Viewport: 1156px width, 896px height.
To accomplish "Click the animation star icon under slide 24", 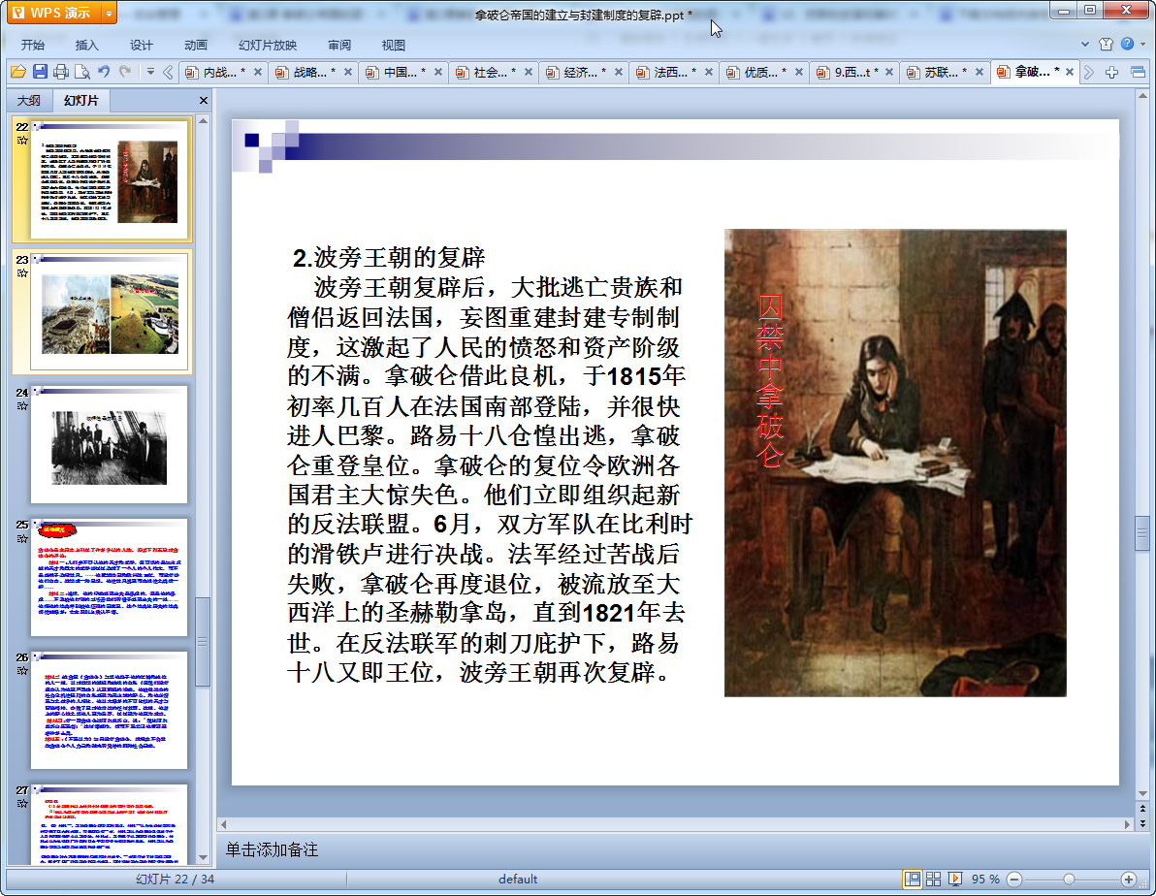I will [x=22, y=406].
